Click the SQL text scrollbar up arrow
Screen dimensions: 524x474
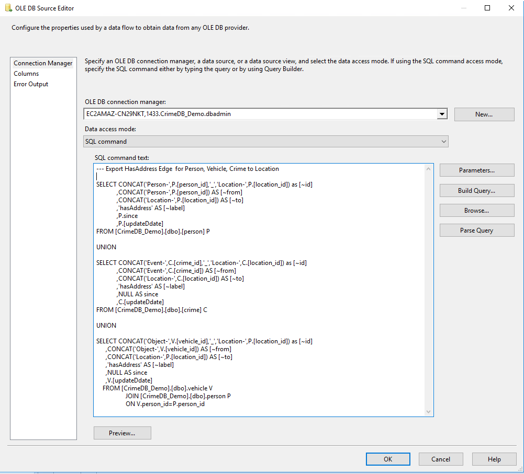[429, 169]
